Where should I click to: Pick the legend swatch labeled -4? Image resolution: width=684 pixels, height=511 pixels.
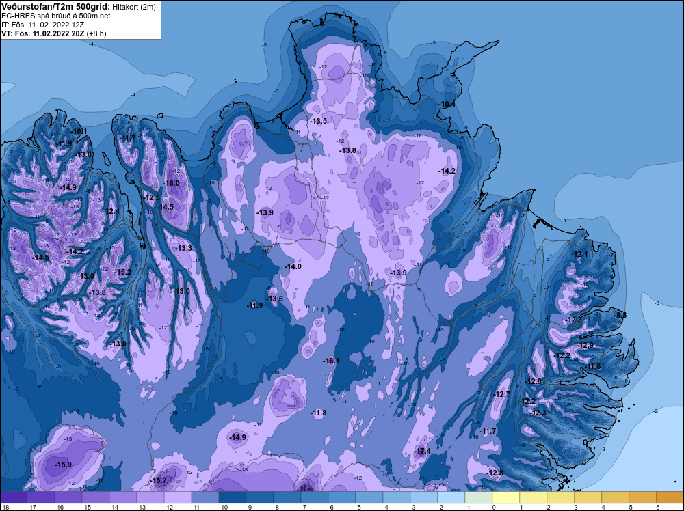pyautogui.click(x=397, y=497)
